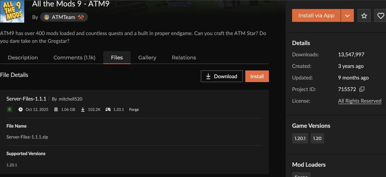Screen dimensions: 386x177
Task: Select the 1.20.1 game version tag
Action: click(x=300, y=138)
